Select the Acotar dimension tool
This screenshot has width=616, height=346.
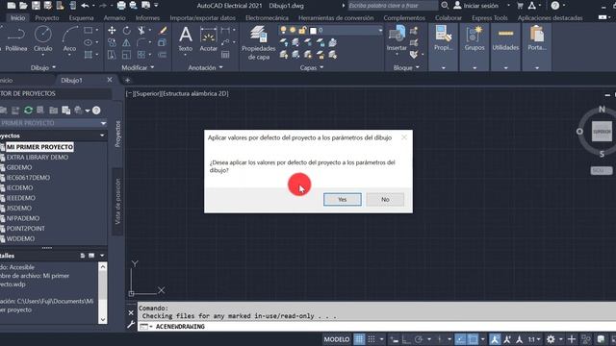pos(208,39)
